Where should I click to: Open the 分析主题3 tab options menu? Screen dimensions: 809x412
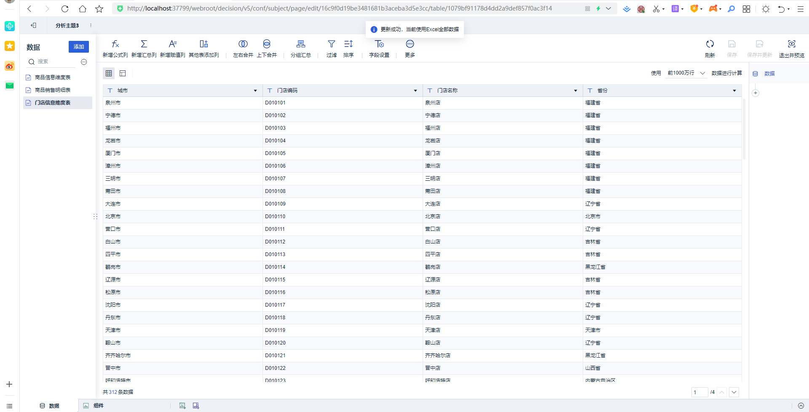tap(91, 25)
